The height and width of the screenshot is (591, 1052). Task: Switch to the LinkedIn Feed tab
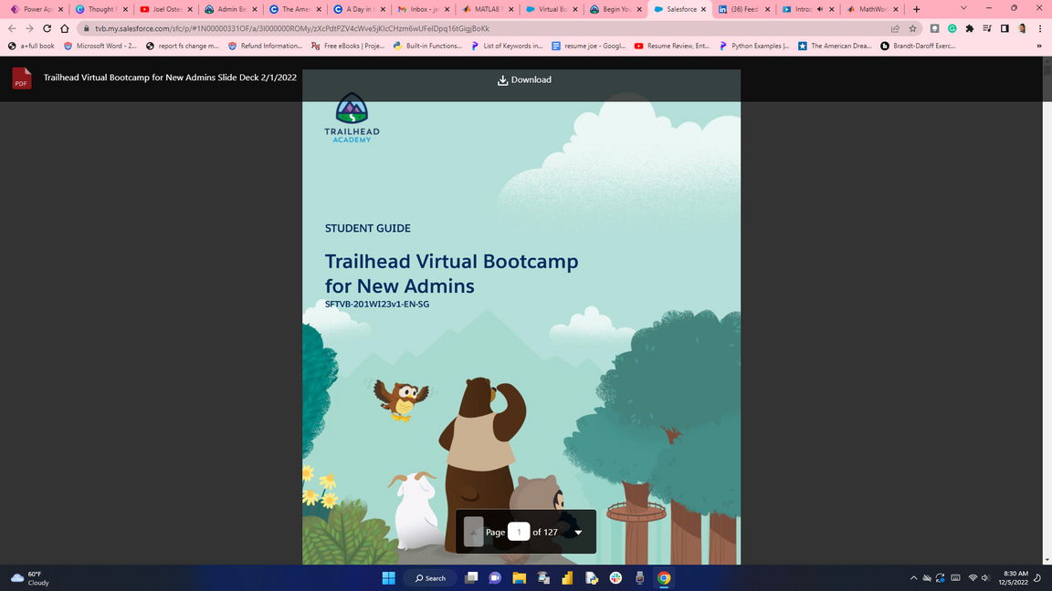744,9
